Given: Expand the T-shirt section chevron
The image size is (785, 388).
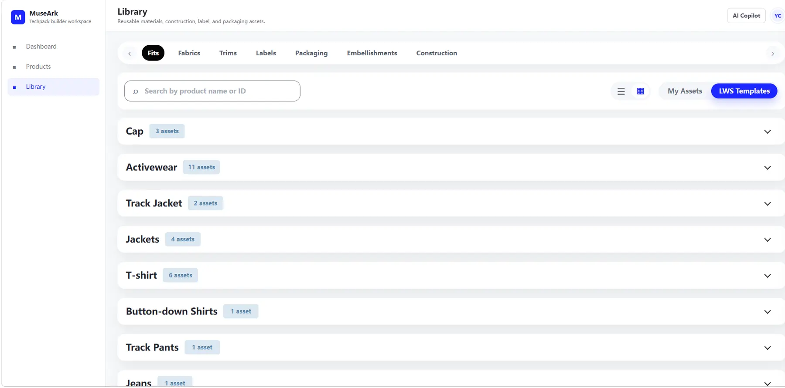Looking at the screenshot, I should [768, 276].
